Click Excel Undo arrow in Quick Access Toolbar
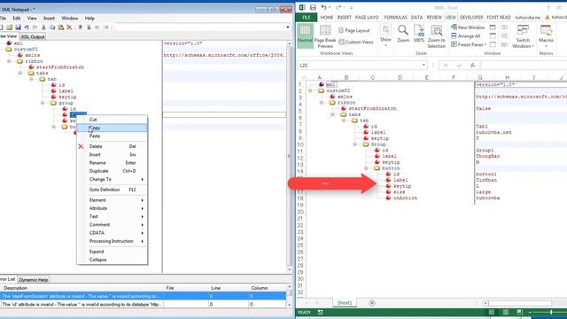The width and height of the screenshot is (567, 319). coord(323,8)
